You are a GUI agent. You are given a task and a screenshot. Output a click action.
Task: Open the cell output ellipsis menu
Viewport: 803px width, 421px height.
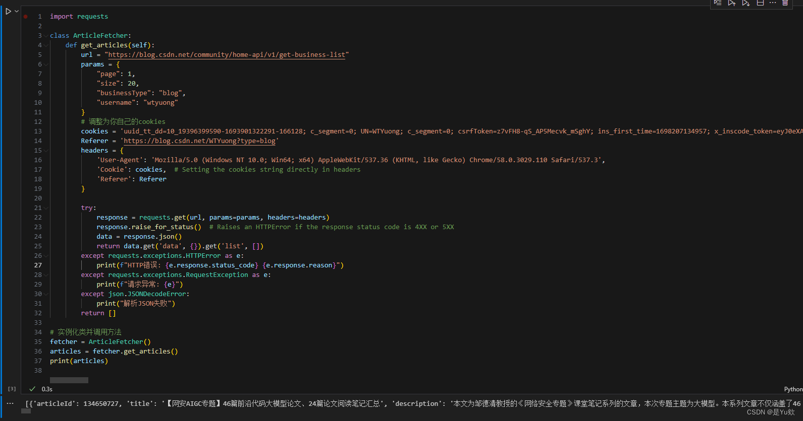click(x=10, y=403)
